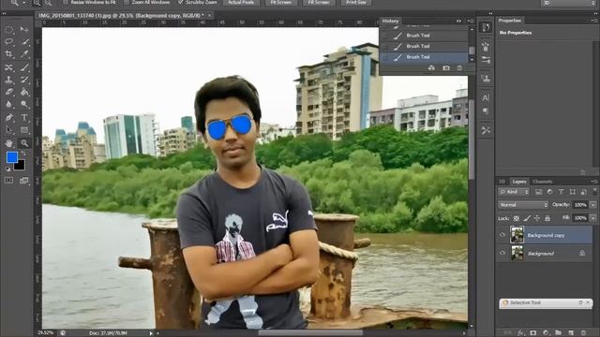Select the Zoom tool in the toolbox

(24, 143)
